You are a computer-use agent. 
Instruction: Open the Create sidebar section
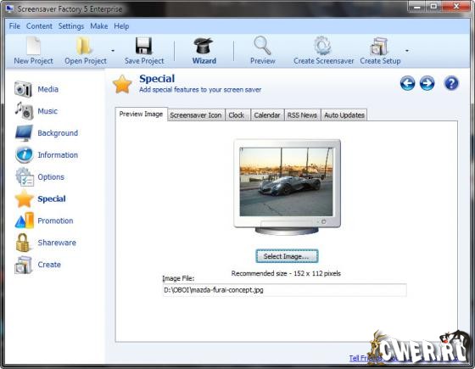(38, 265)
